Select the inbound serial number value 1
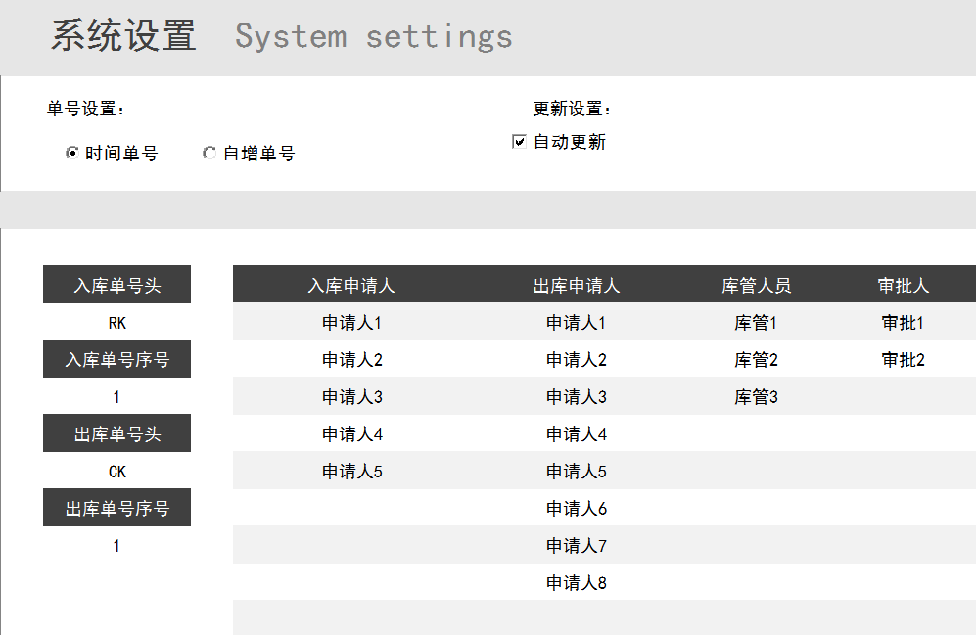 [117, 397]
